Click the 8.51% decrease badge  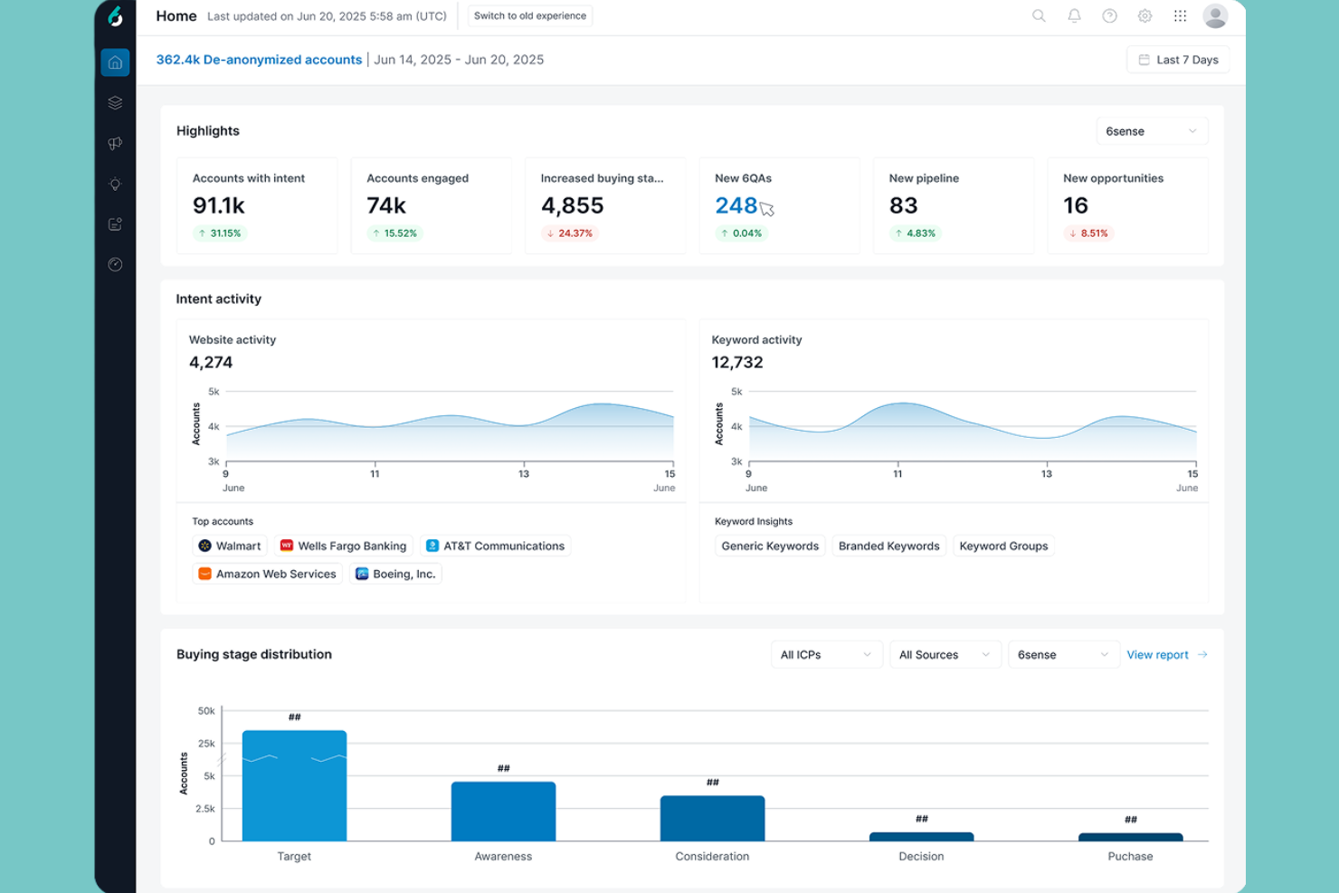point(1088,233)
